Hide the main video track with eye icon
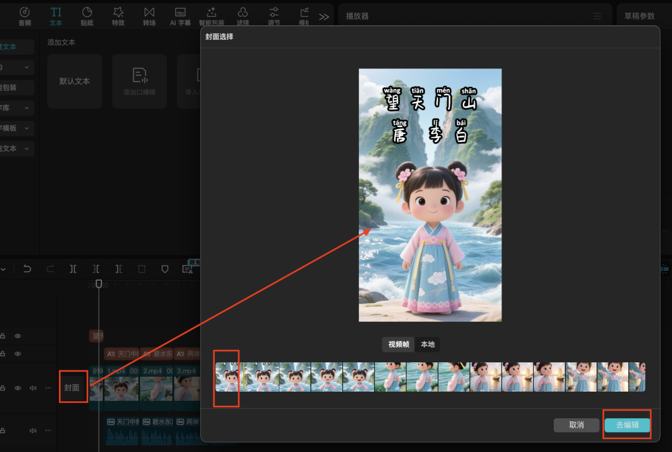672x452 pixels. [x=18, y=388]
